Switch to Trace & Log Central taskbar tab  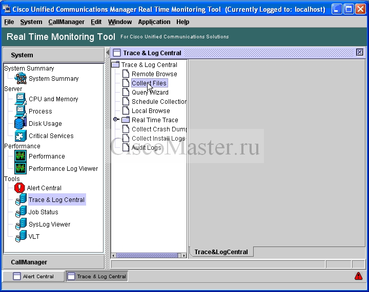pos(97,276)
